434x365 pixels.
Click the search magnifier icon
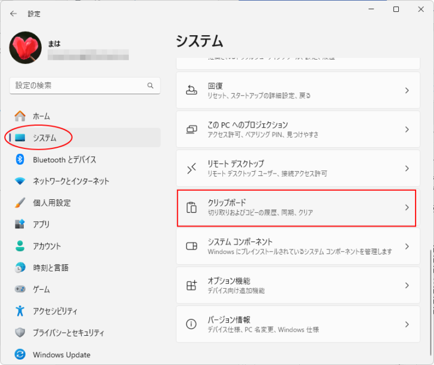coord(150,85)
